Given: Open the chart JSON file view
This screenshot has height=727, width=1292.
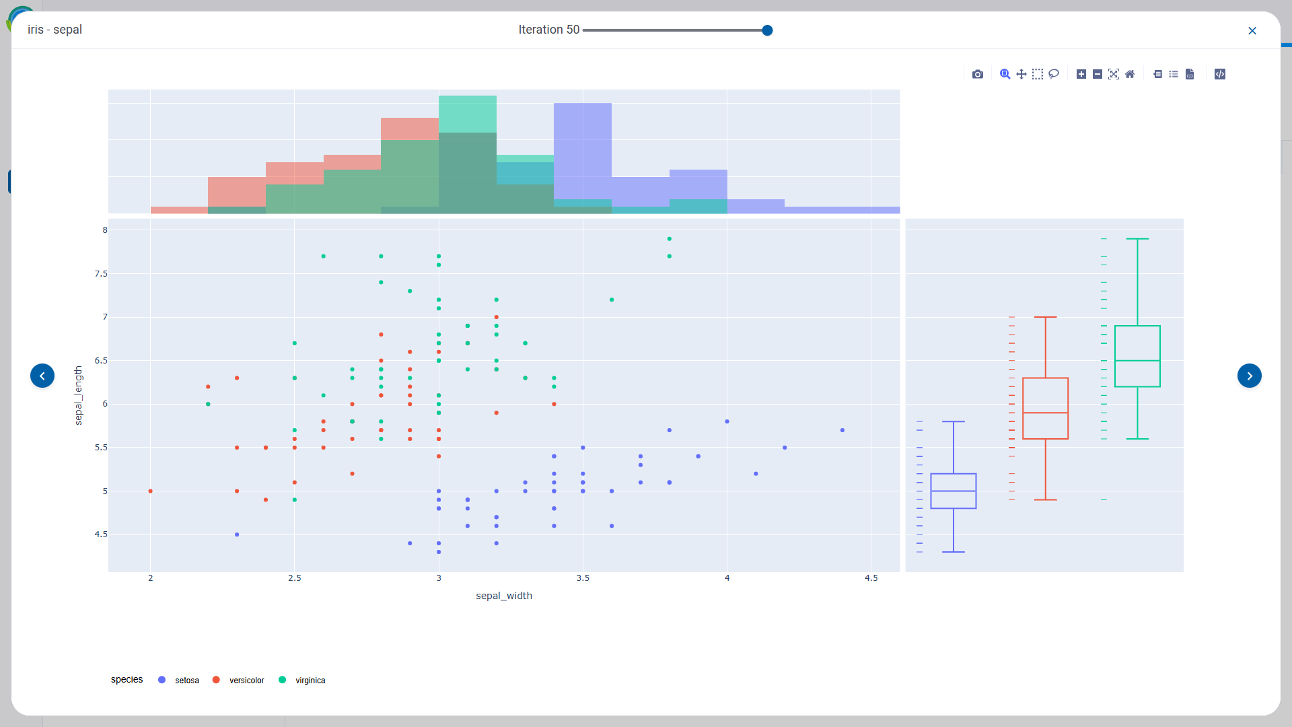Looking at the screenshot, I should [x=1190, y=74].
